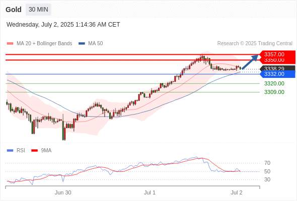Click the 9MA red legend swatch
Screen dimensions: 297x201
click(x=34, y=151)
